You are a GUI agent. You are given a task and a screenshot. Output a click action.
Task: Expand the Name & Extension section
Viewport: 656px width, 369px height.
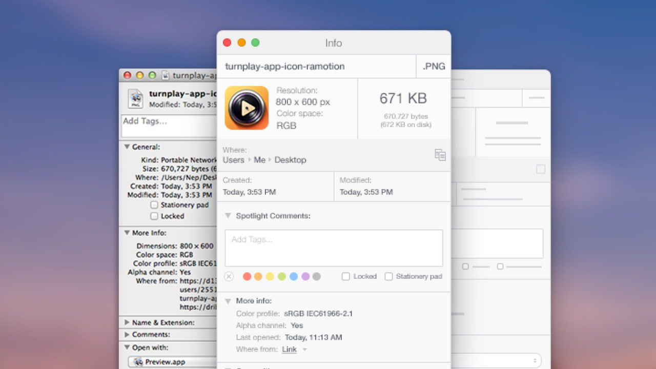point(127,322)
